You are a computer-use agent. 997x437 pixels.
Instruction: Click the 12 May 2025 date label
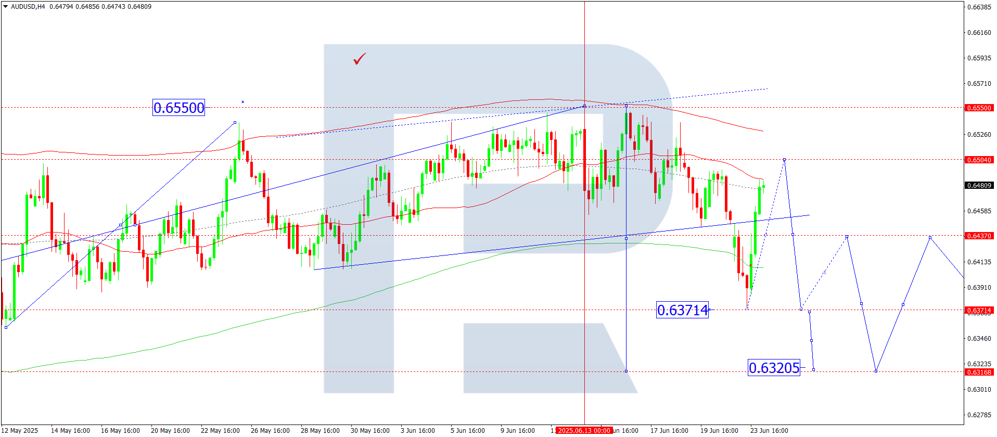20,431
